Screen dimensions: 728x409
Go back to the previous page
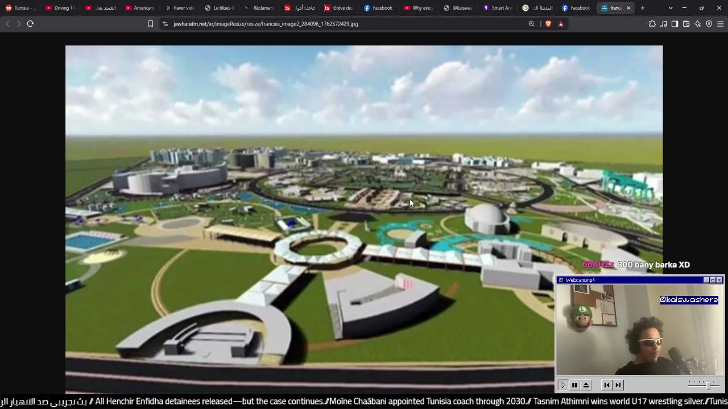click(x=7, y=24)
